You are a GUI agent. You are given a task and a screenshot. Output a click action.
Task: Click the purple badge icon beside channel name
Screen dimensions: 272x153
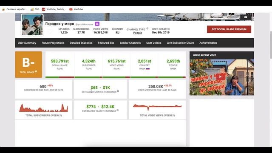tap(97, 24)
